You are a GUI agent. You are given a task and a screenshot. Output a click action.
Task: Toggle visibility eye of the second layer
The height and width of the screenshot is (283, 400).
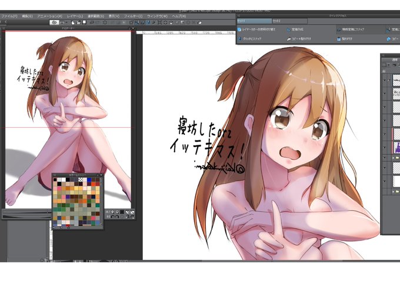pos(385,94)
